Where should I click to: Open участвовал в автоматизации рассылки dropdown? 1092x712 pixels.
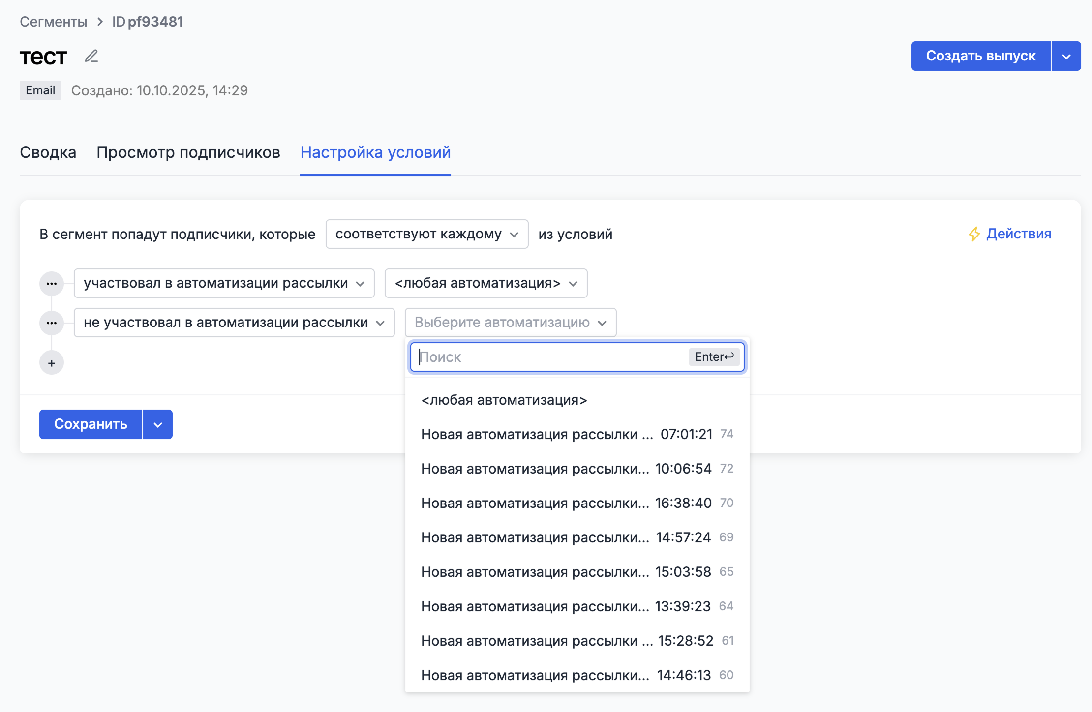pos(224,284)
